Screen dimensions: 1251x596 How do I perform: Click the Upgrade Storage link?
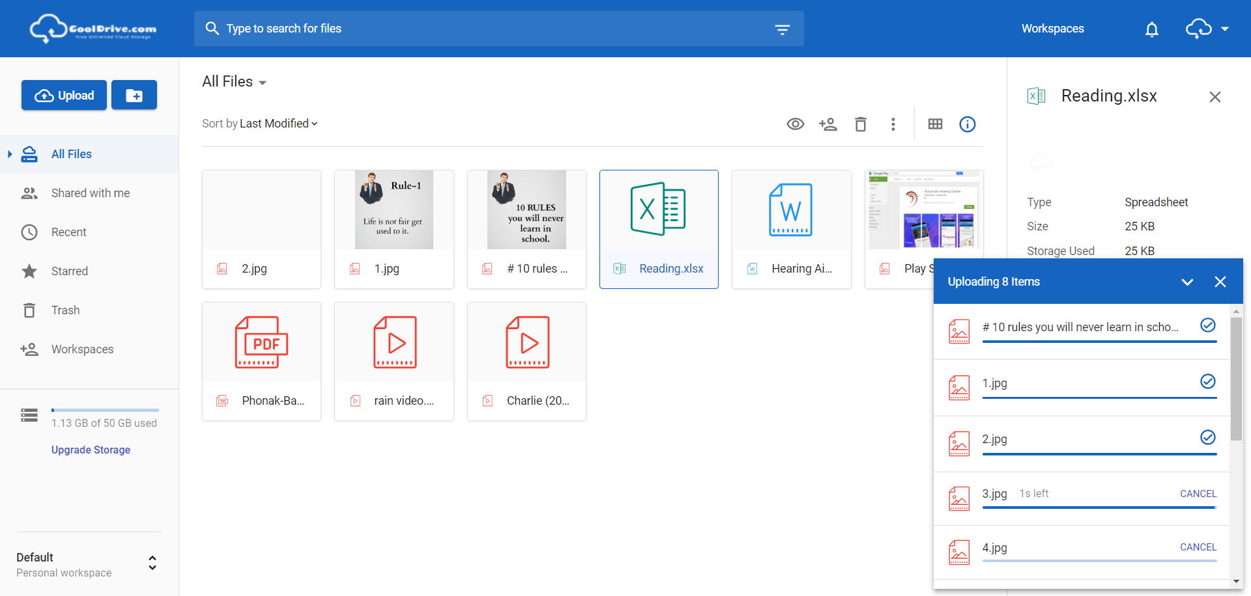tap(91, 450)
